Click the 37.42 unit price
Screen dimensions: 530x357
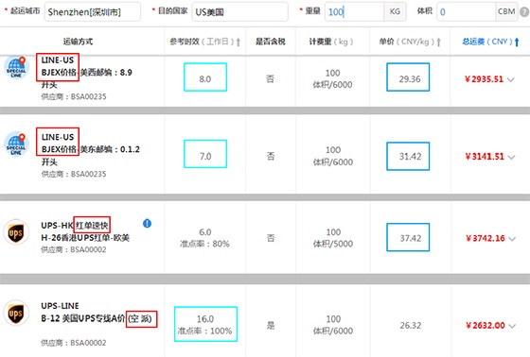point(411,238)
